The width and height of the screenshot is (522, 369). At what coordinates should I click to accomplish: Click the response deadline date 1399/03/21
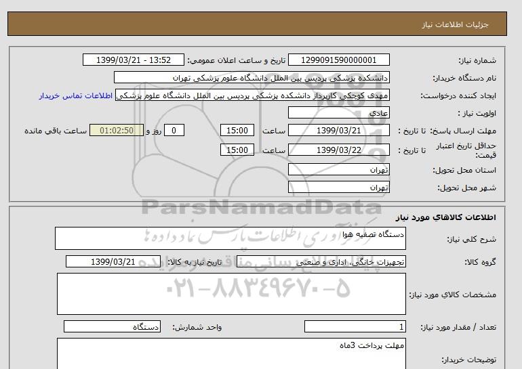coord(338,130)
